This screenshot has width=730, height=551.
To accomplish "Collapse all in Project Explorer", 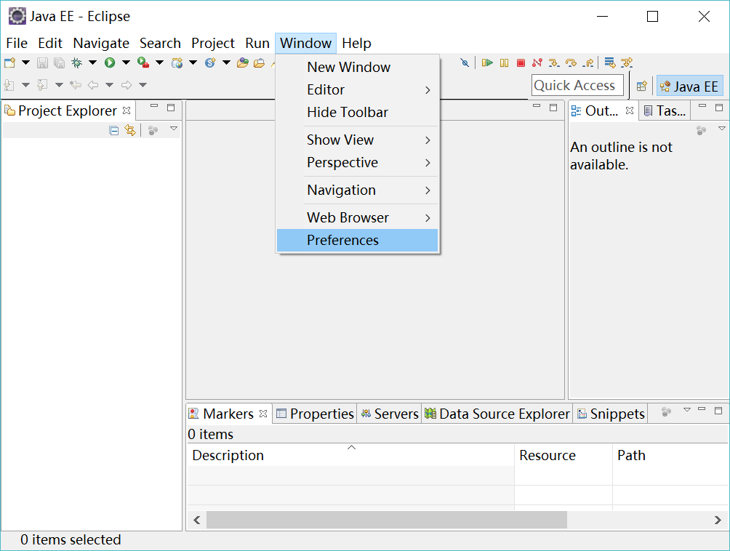I will (x=114, y=131).
